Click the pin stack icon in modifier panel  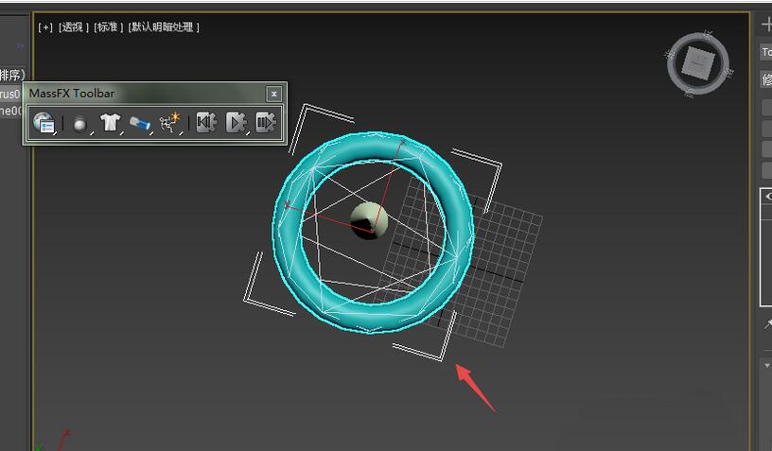click(x=767, y=323)
